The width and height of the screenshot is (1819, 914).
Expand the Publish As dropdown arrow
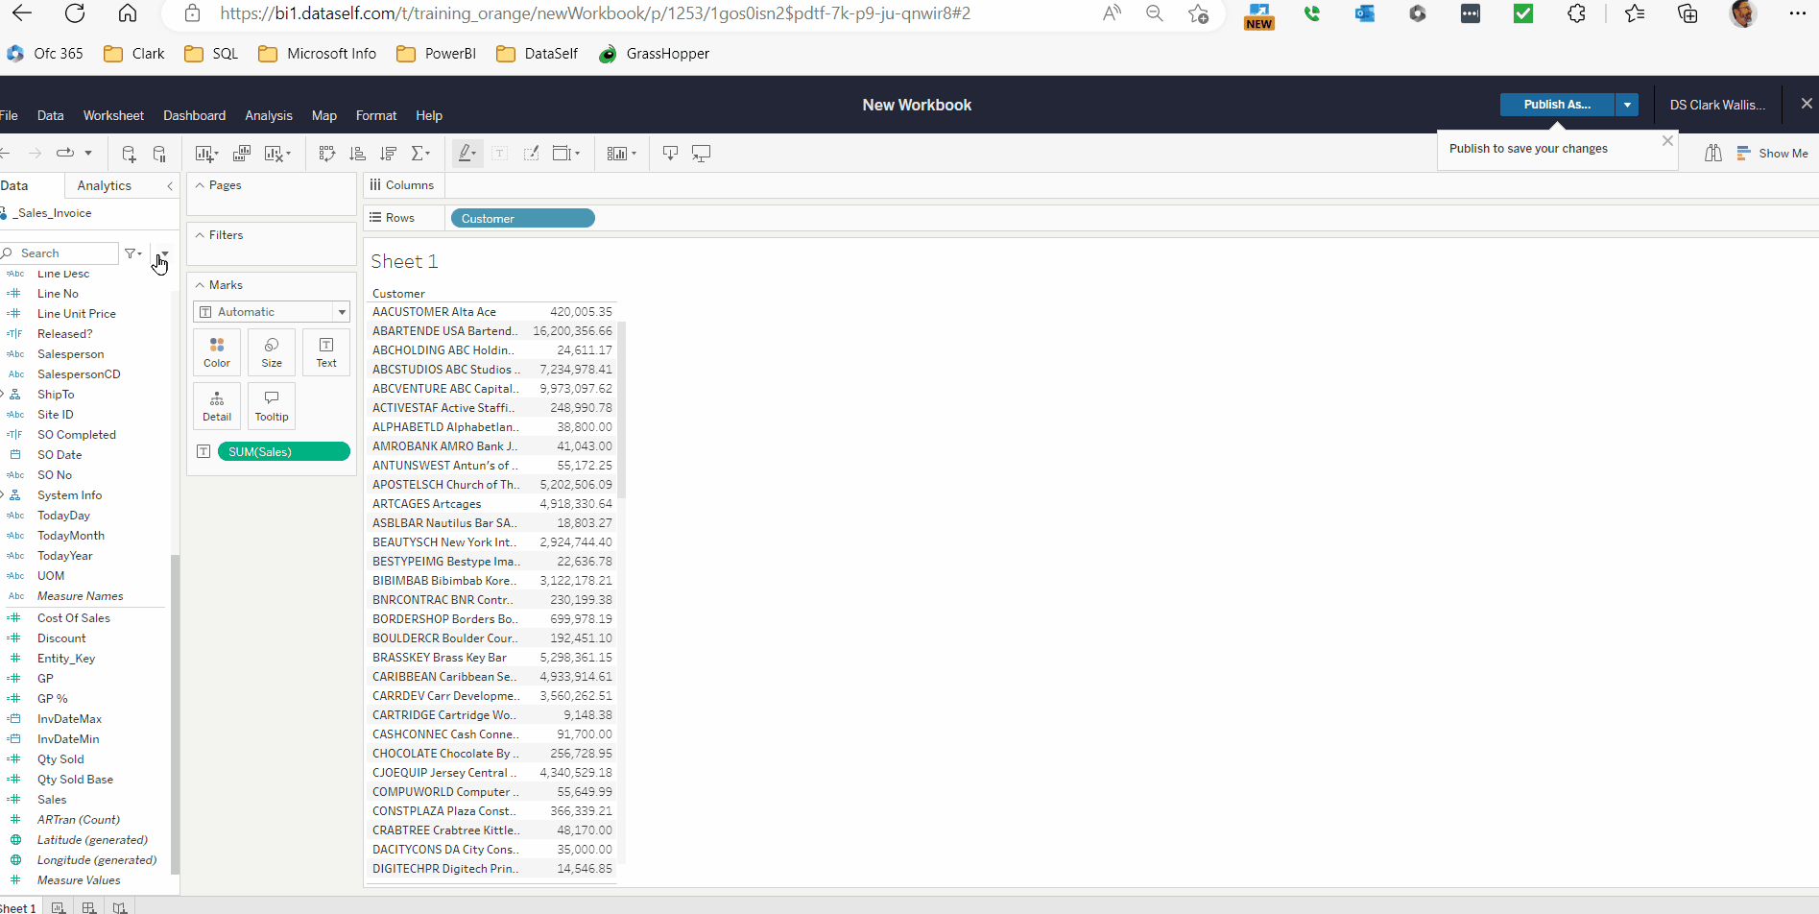click(1627, 105)
